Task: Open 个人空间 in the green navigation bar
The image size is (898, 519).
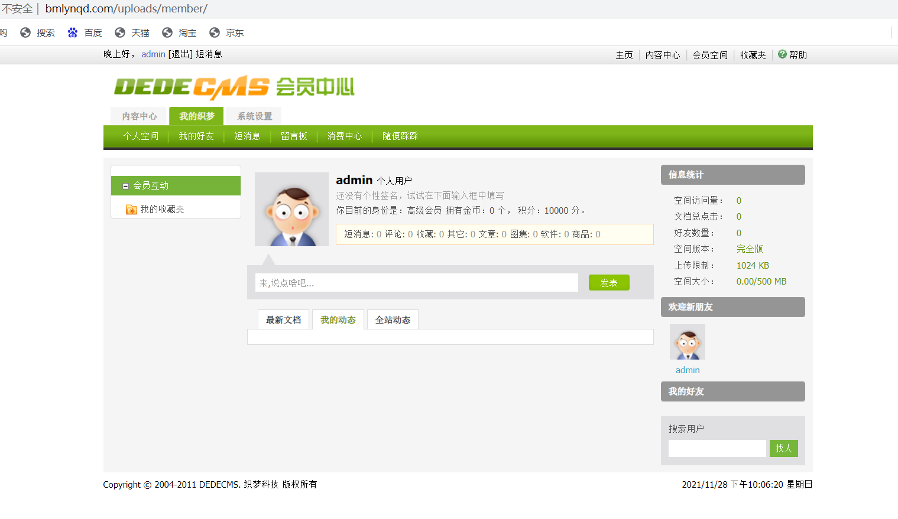Action: point(141,136)
